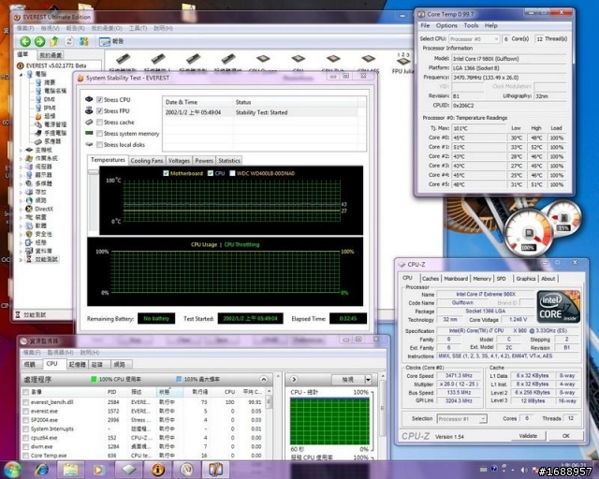Select the DirectX node icon in EVEREST tree
The width and height of the screenshot is (599, 479).
(x=29, y=209)
